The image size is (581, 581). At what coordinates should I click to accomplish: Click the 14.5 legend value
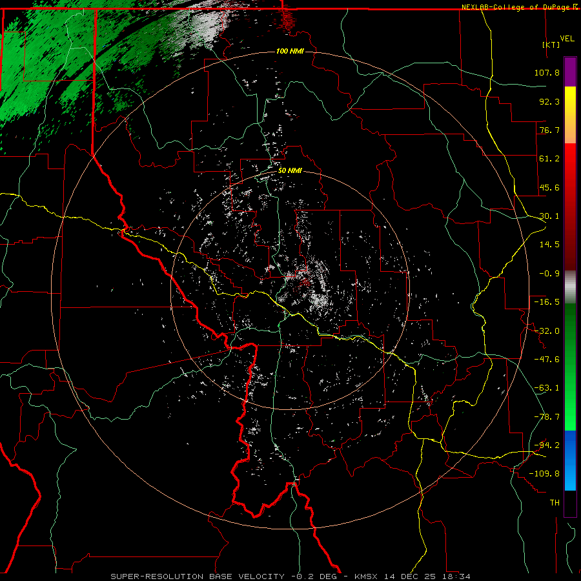tap(549, 245)
